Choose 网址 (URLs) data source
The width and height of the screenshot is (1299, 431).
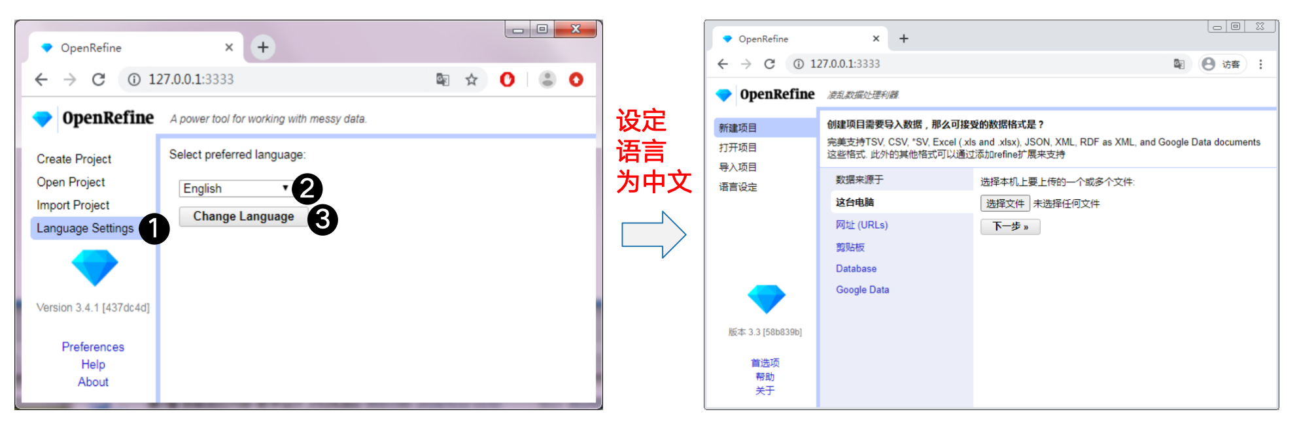click(x=861, y=225)
